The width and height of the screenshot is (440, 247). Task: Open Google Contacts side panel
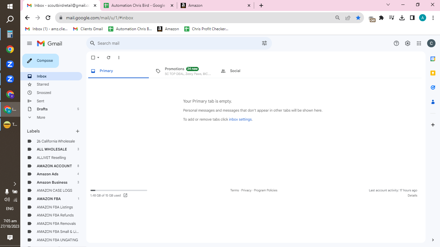pos(433,102)
